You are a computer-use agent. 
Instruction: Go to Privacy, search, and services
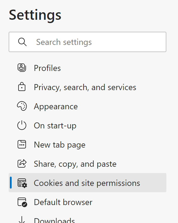pyautogui.click(x=88, y=87)
